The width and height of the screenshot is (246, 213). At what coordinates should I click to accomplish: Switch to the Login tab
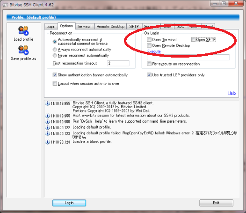click(51, 27)
